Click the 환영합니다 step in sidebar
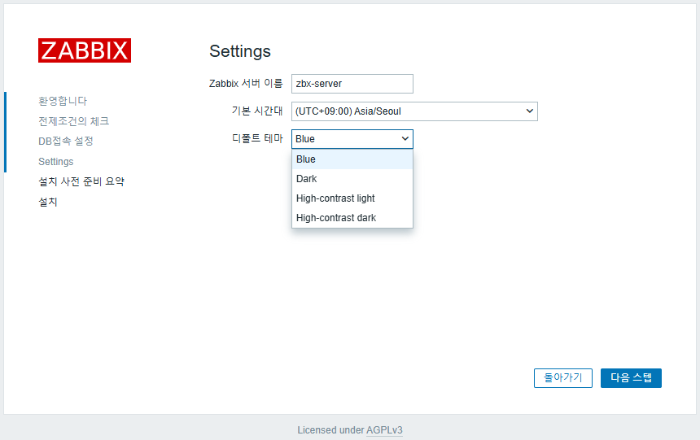Image resolution: width=700 pixels, height=440 pixels. tap(63, 101)
